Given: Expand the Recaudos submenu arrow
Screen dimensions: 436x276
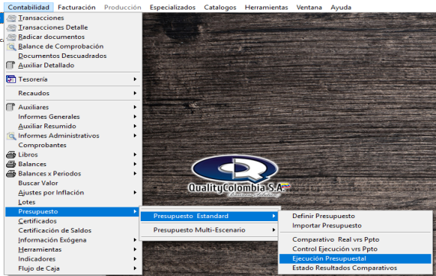Looking at the screenshot, I should pos(135,93).
